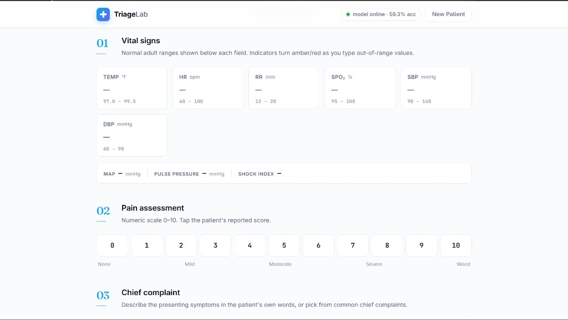Screen dimensions: 568x320
Task: Click the TEMP °F input field
Action: tap(132, 88)
